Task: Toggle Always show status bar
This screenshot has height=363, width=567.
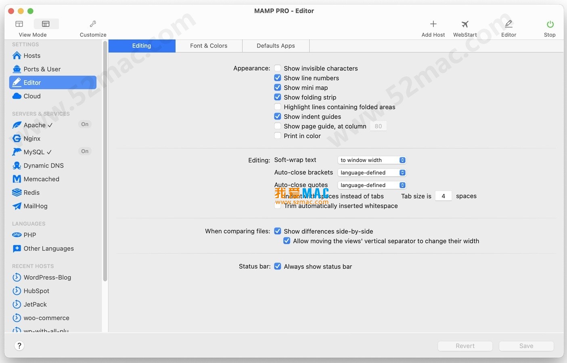Action: click(x=278, y=266)
